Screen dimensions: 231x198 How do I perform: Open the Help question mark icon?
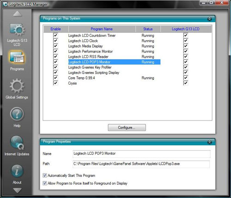pos(17,114)
